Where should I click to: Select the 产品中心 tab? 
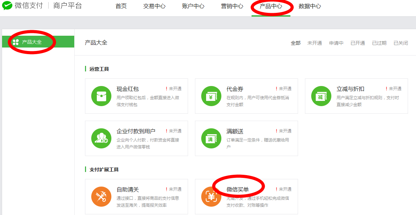(x=271, y=6)
